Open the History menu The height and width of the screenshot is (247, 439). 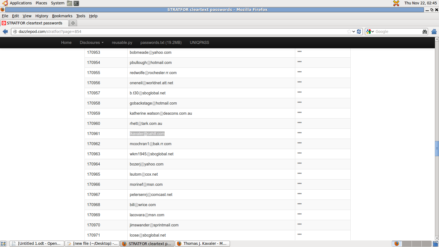click(x=42, y=16)
